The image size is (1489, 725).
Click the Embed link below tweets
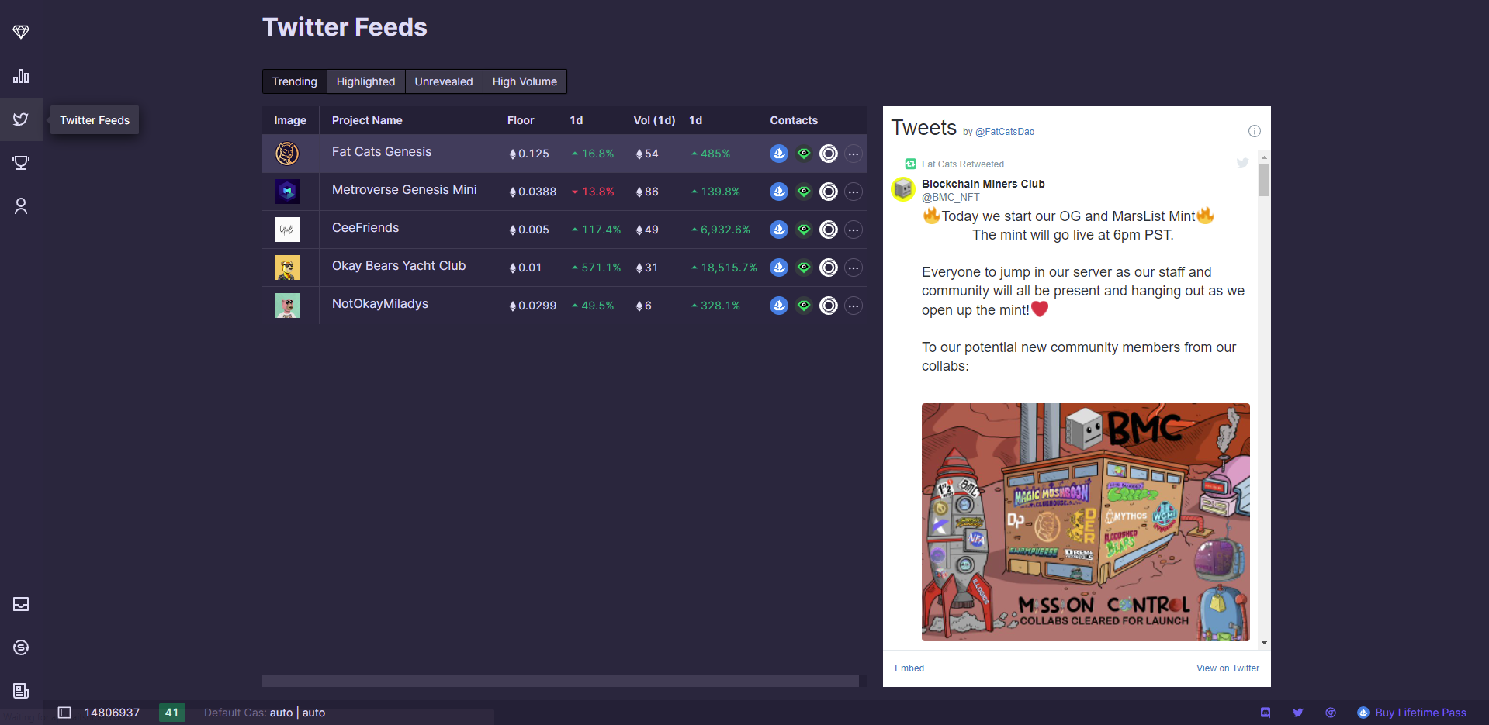coord(909,668)
